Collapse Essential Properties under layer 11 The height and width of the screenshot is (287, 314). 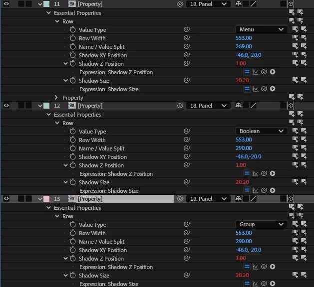coord(48,13)
